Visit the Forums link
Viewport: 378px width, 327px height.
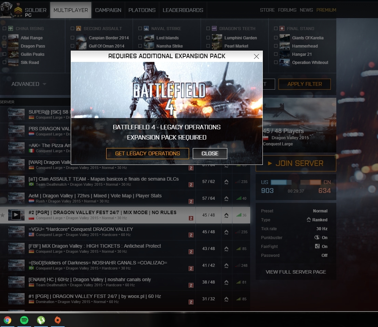[287, 10]
